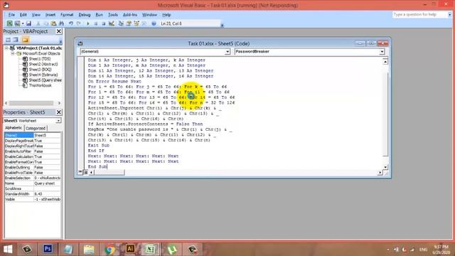Open the Tools menu
The height and width of the screenshot is (256, 455).
pyautogui.click(x=113, y=14)
